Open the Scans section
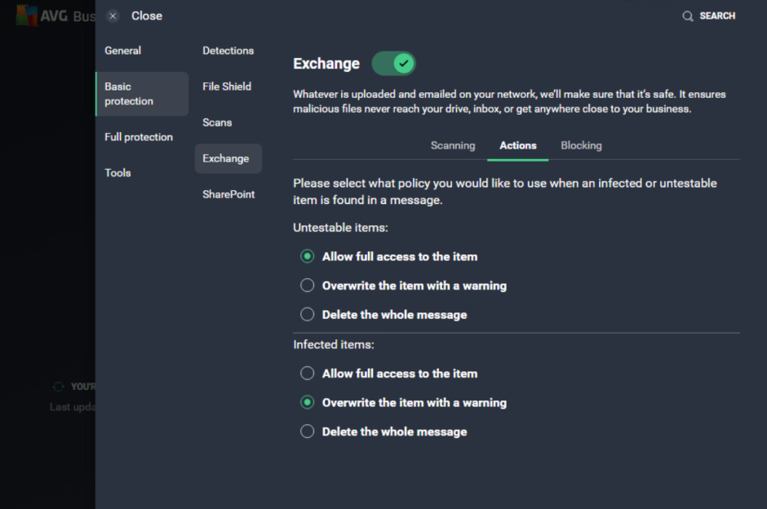This screenshot has width=767, height=509. coord(217,122)
